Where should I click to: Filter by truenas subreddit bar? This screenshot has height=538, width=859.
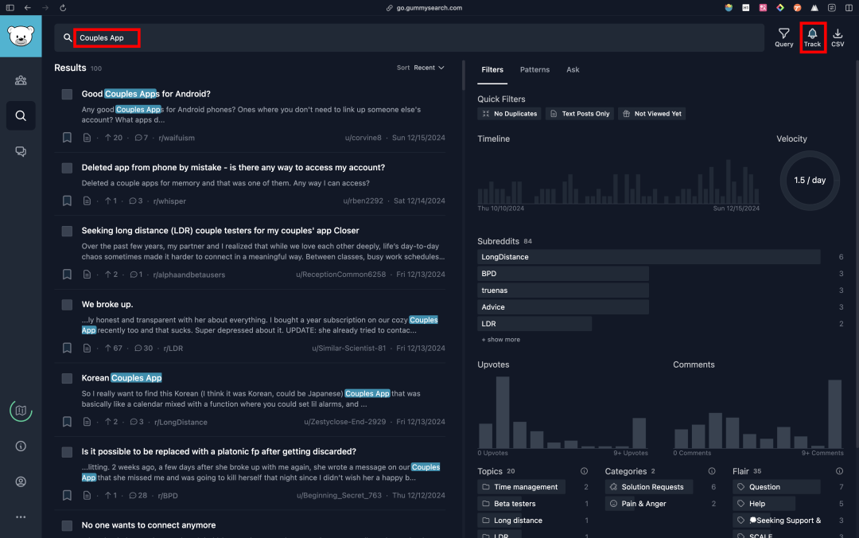(x=563, y=290)
